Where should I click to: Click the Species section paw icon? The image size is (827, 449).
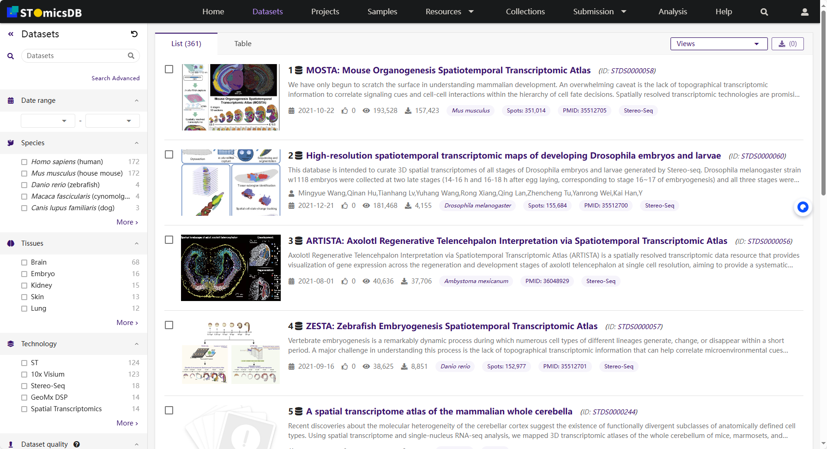[x=11, y=143]
